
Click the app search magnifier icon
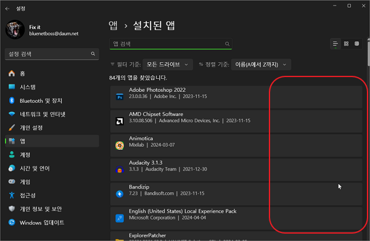227,44
